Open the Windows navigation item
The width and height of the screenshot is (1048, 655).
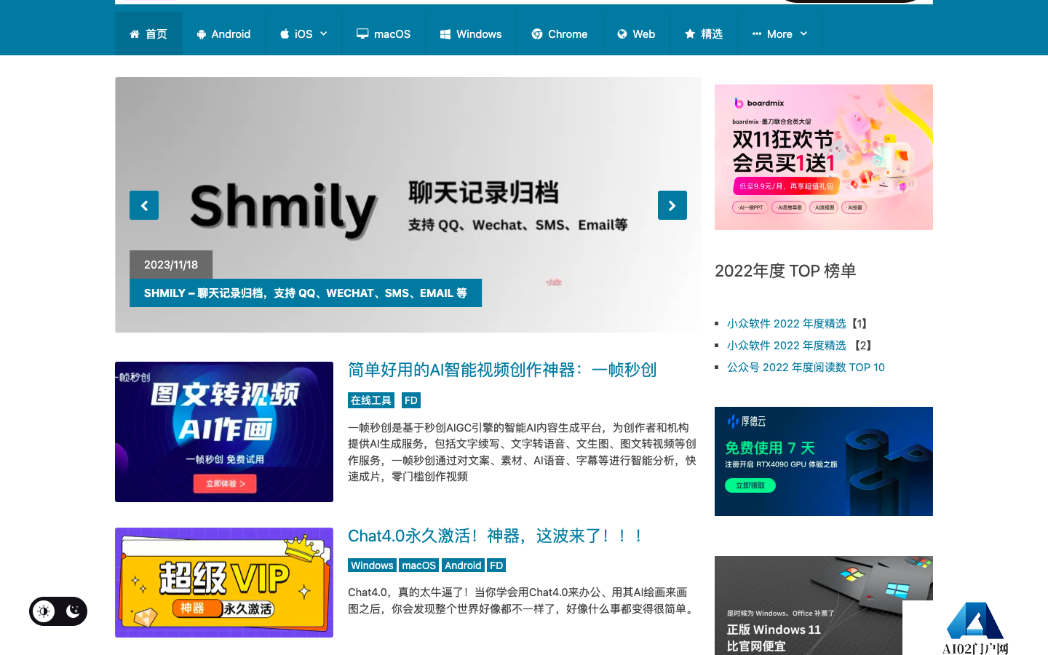point(471,34)
